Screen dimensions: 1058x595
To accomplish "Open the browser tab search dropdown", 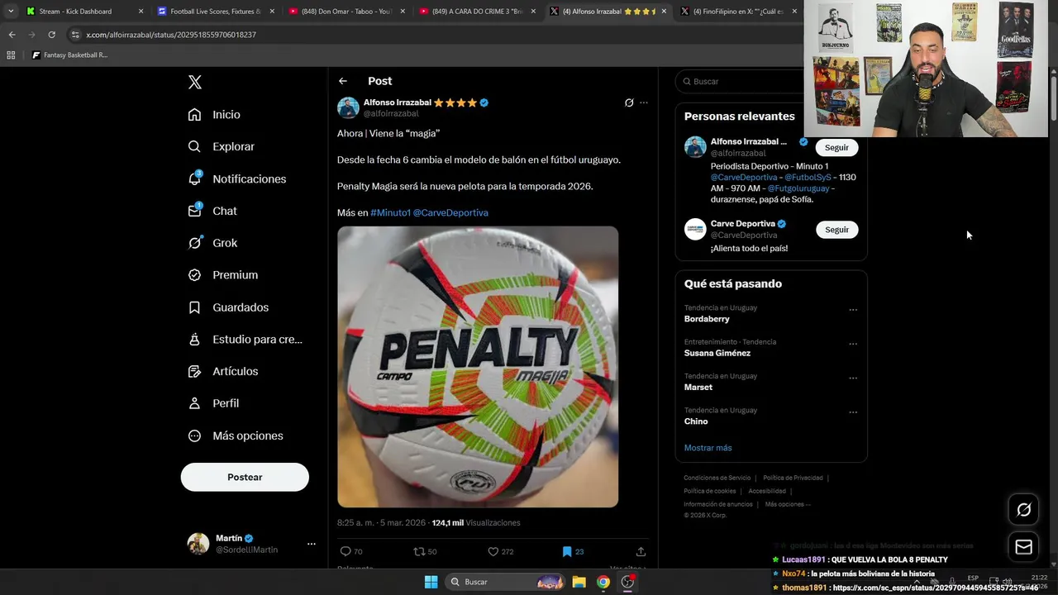I will pos(10,12).
